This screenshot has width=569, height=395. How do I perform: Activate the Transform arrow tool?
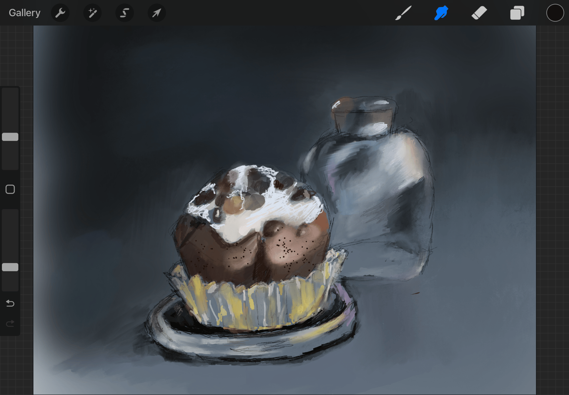(157, 13)
